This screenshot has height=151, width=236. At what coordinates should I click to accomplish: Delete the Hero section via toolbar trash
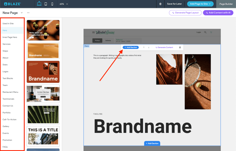[180, 47]
